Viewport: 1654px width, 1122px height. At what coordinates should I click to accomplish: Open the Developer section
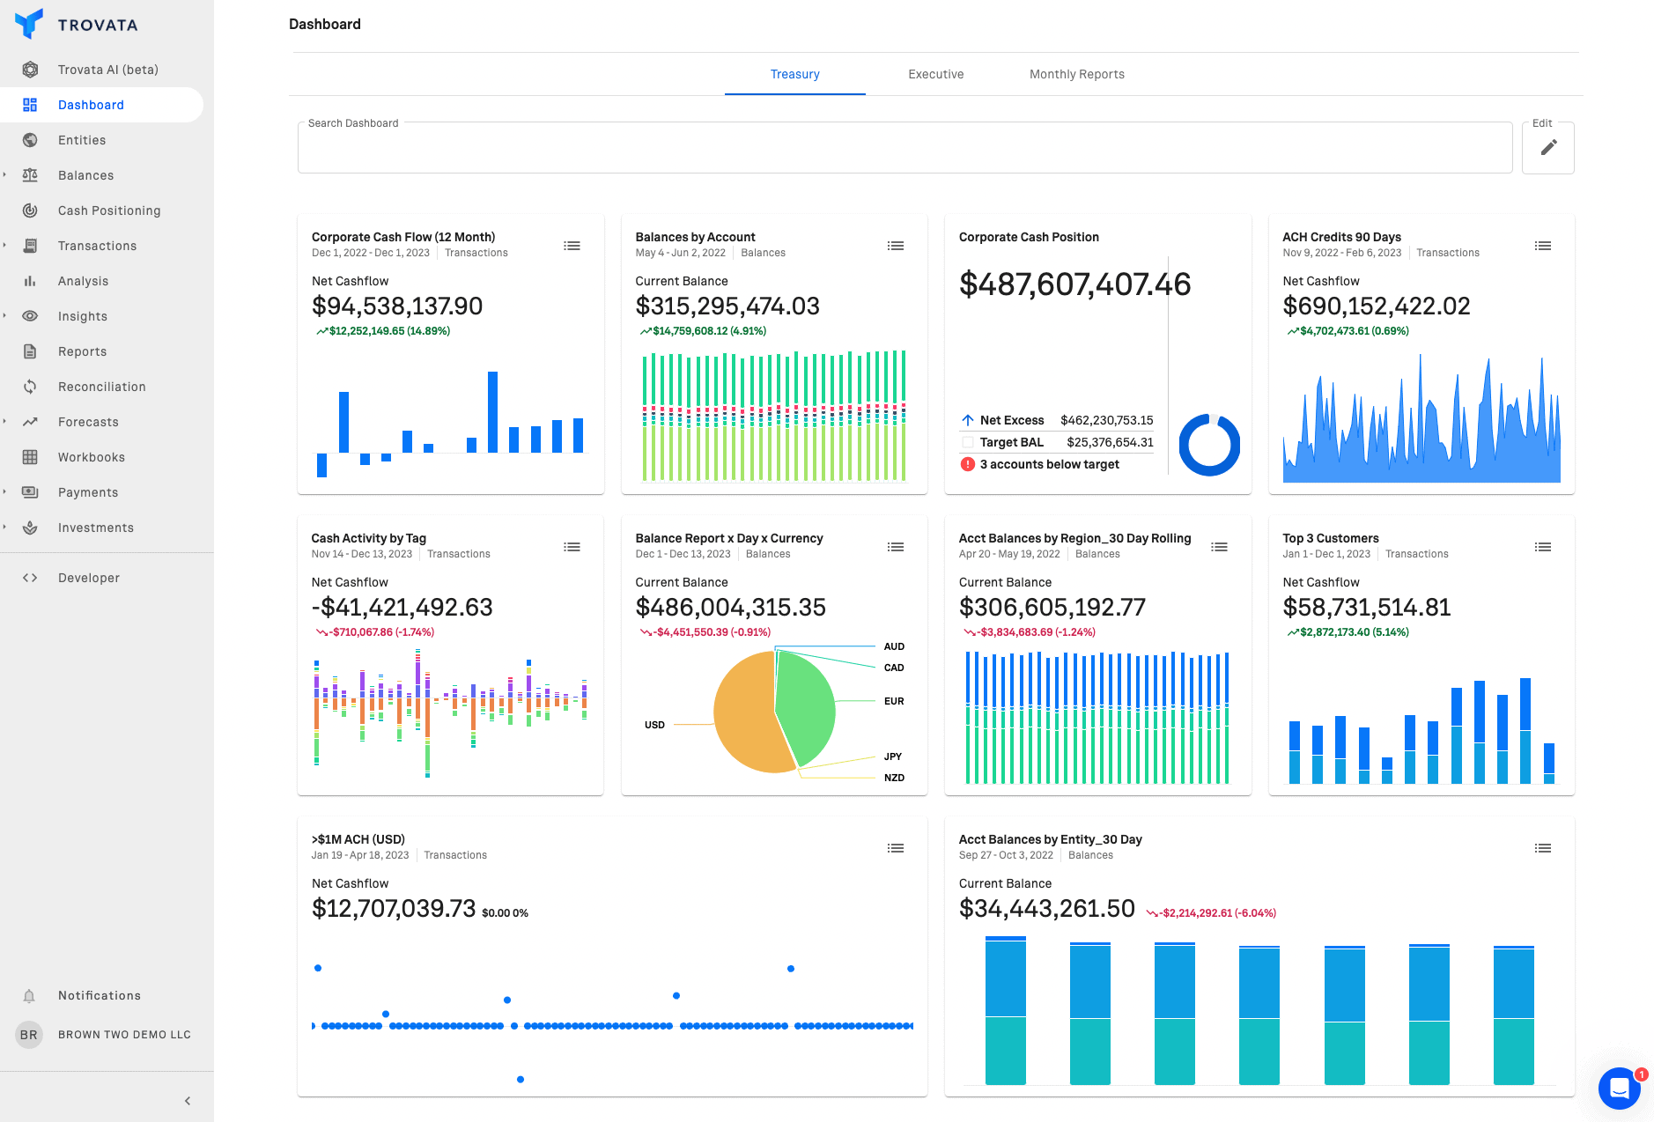(x=88, y=577)
